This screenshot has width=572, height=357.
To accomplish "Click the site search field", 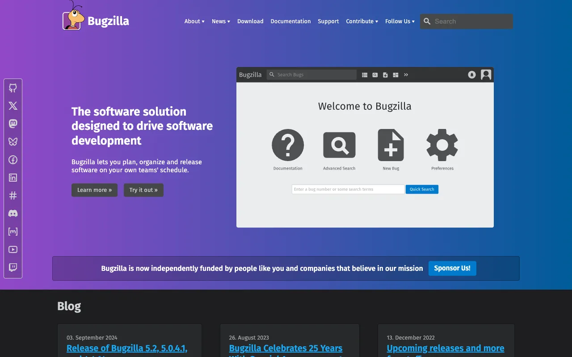I will click(466, 21).
